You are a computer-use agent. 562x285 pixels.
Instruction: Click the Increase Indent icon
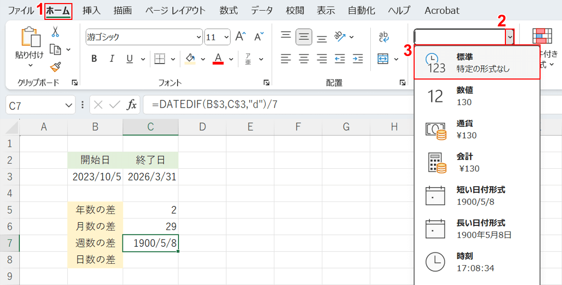click(358, 59)
